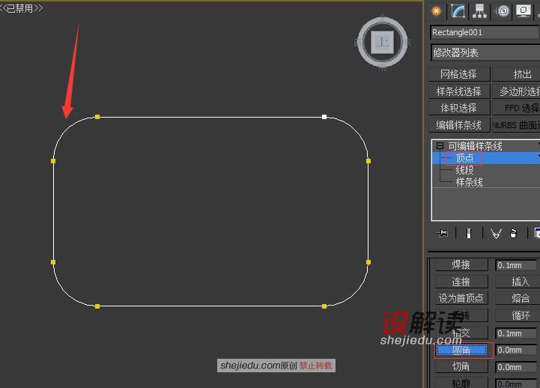
Task: Select the 样条线 sub-object level
Action: pyautogui.click(x=469, y=182)
